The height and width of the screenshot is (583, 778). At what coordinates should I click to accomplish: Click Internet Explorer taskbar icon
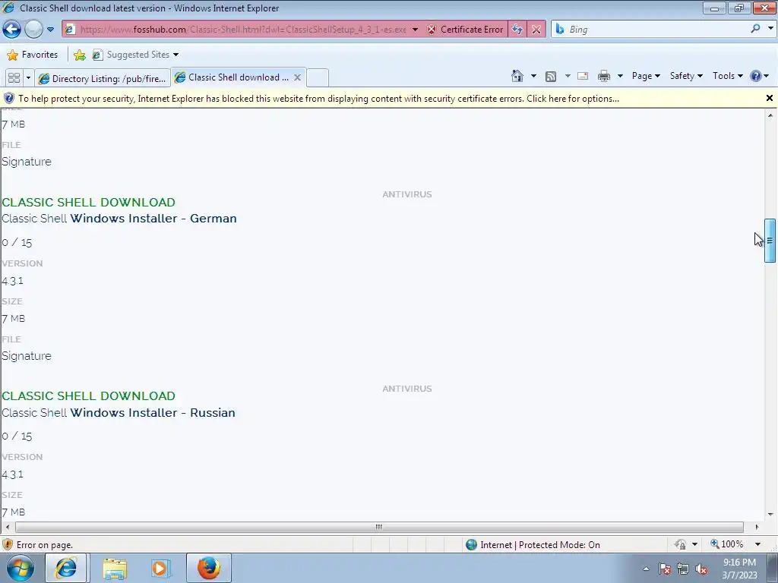(66, 568)
